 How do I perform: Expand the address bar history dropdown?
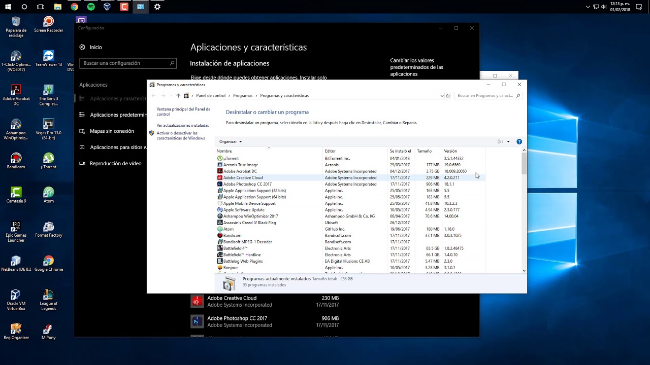point(442,95)
